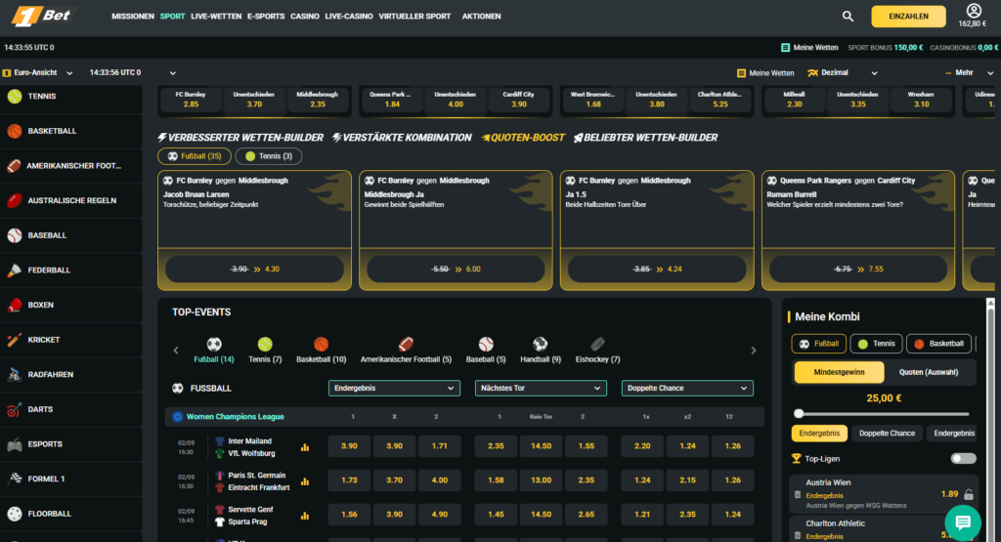Select the Darts sidebar icon

pos(14,409)
